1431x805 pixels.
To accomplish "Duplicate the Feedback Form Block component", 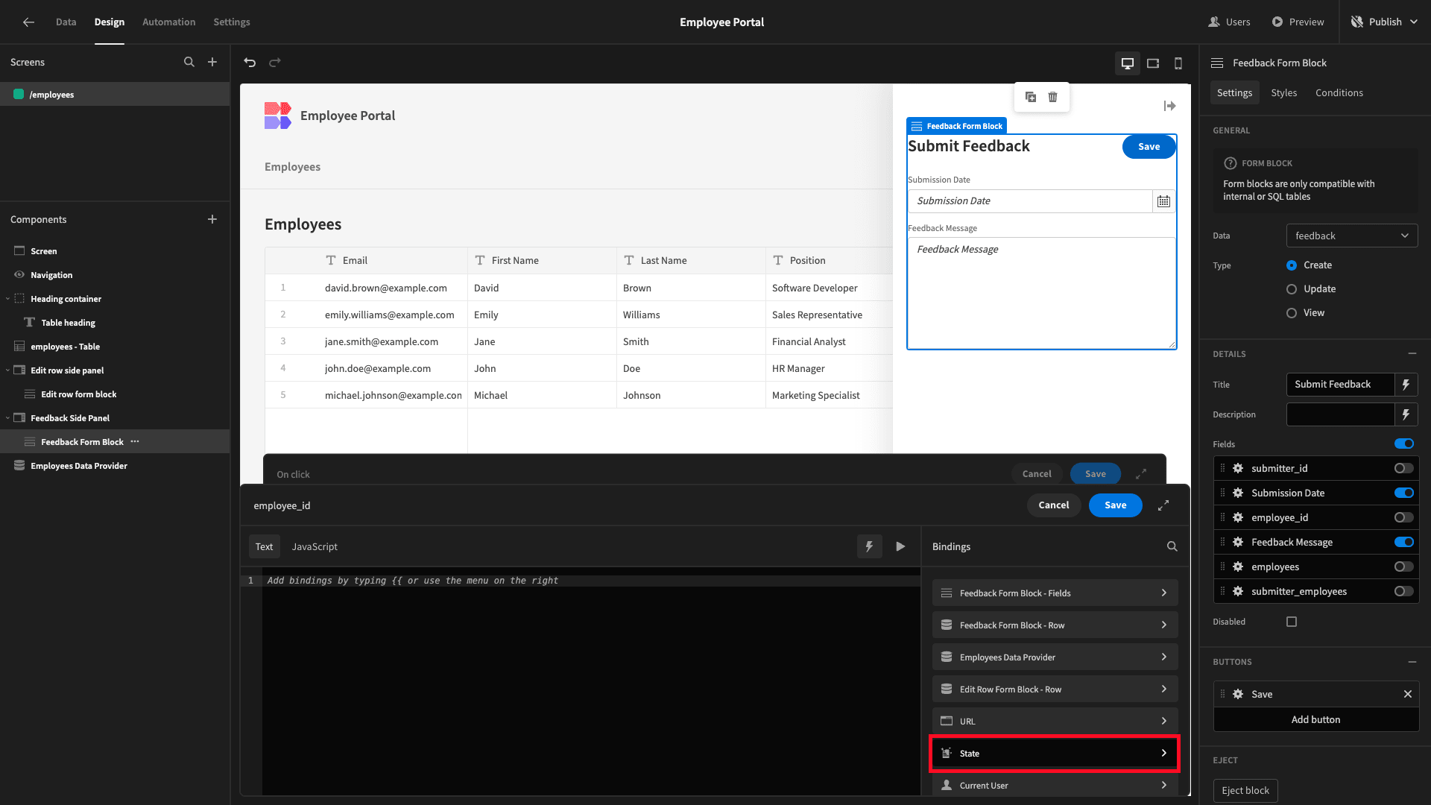I will coord(1031,97).
